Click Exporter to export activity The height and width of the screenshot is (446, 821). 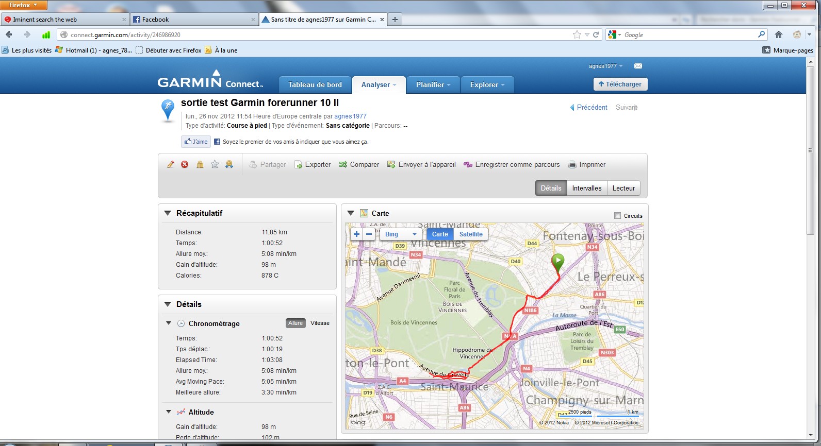tap(313, 164)
